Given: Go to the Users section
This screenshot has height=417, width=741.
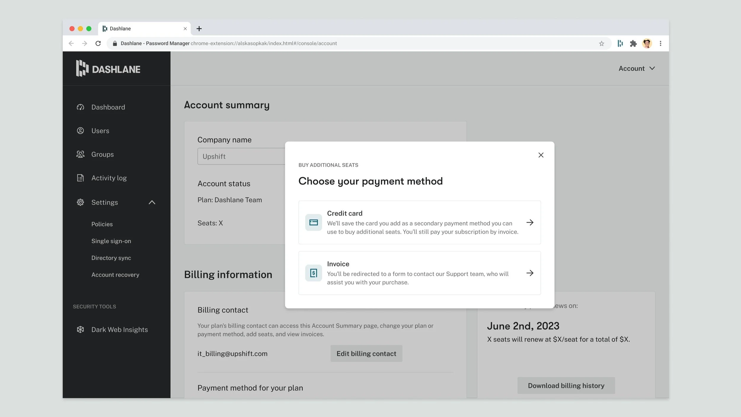Looking at the screenshot, I should pyautogui.click(x=100, y=131).
